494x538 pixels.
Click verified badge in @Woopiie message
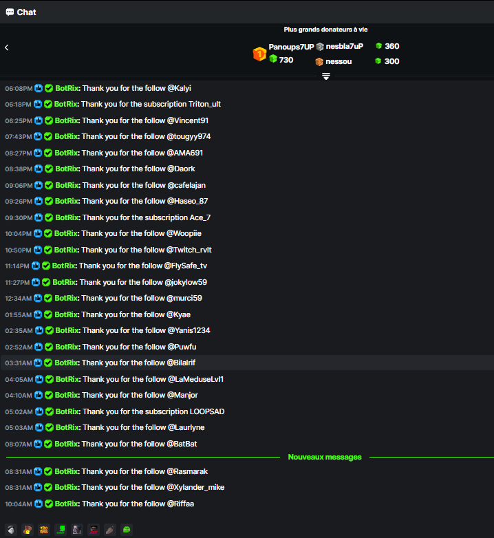[48, 234]
